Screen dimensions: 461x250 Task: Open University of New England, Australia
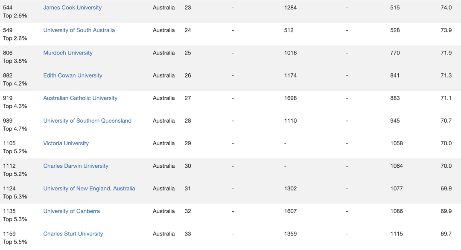(89, 188)
